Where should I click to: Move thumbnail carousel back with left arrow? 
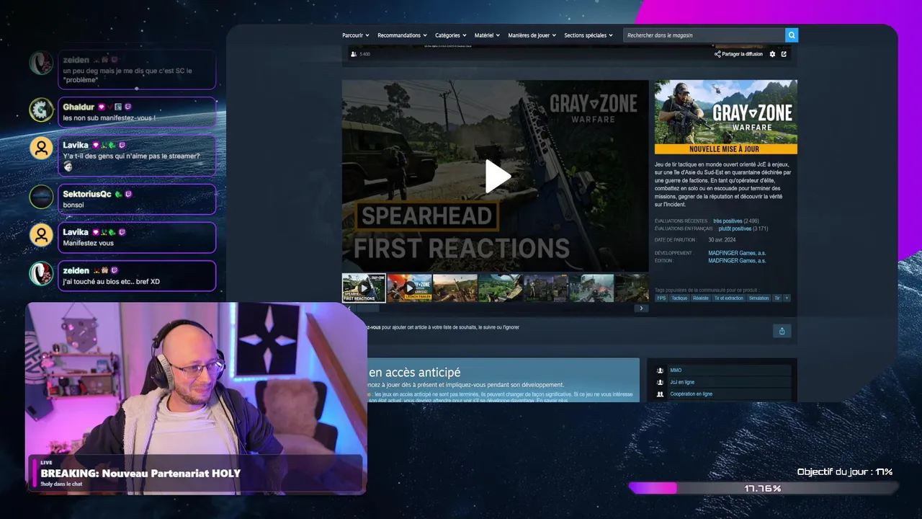[349, 309]
